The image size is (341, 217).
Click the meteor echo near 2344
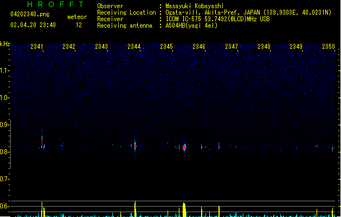[135, 145]
